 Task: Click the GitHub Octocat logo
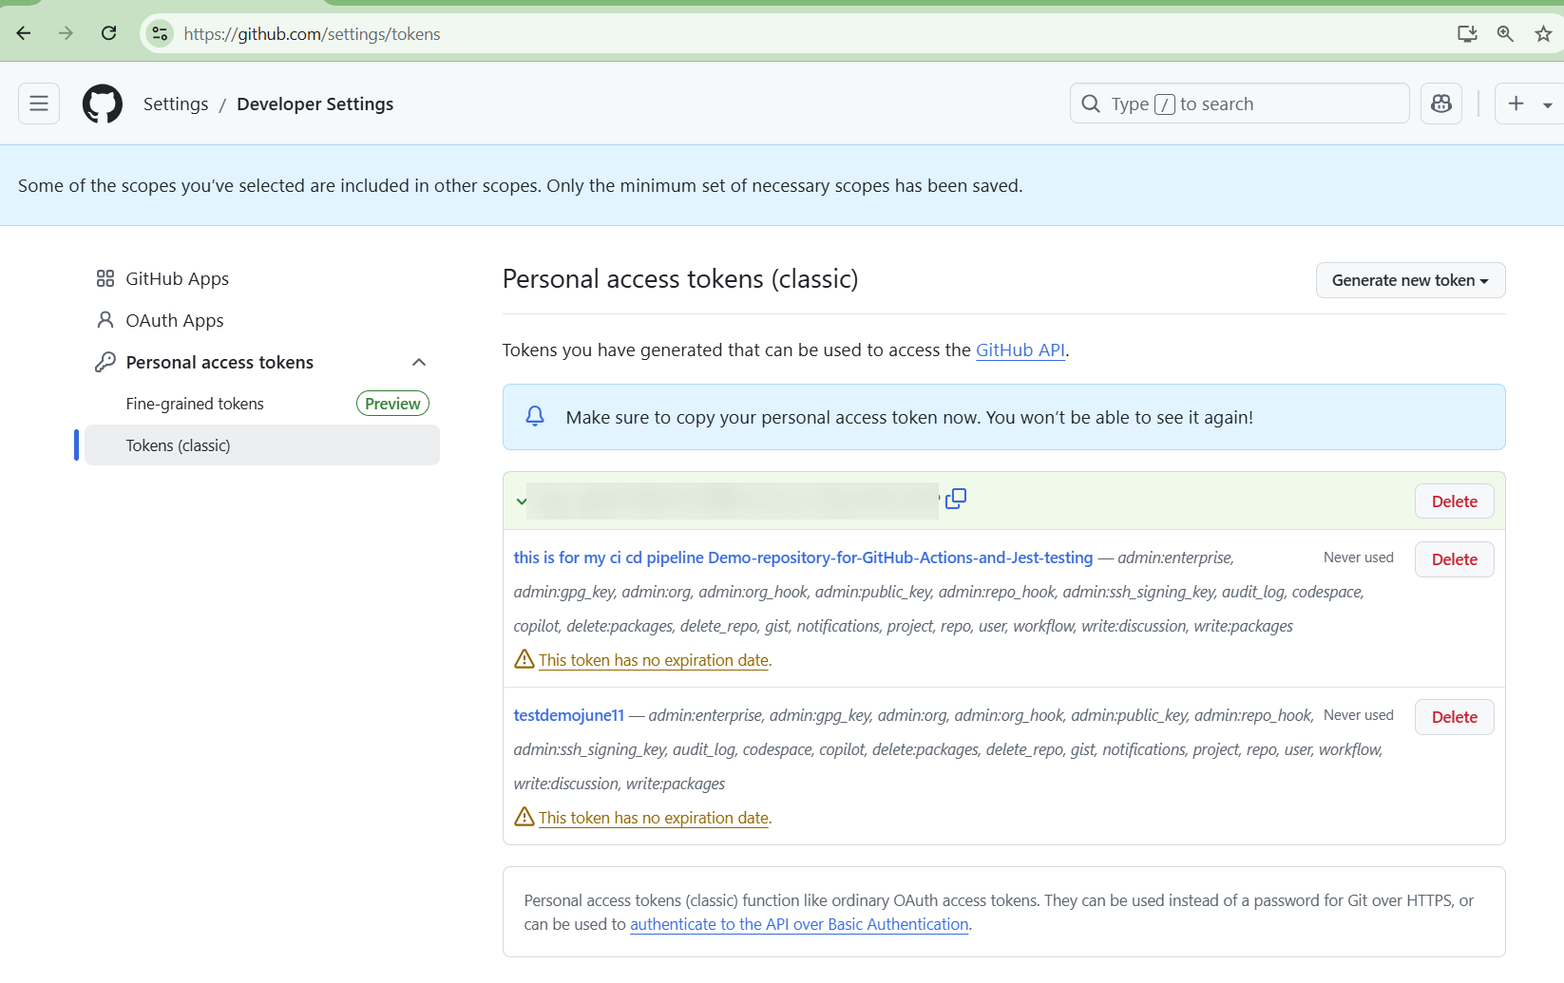103,104
